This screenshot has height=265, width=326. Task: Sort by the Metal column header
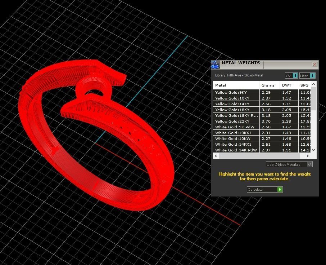(x=236, y=85)
